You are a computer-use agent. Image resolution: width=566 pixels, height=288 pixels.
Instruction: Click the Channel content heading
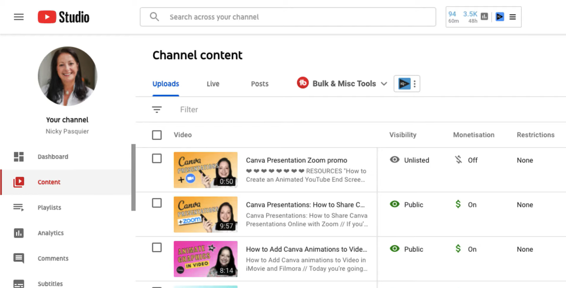click(x=197, y=55)
